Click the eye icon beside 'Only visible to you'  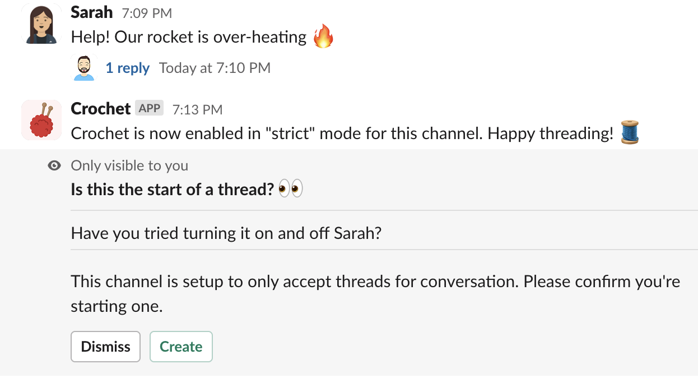pos(54,165)
